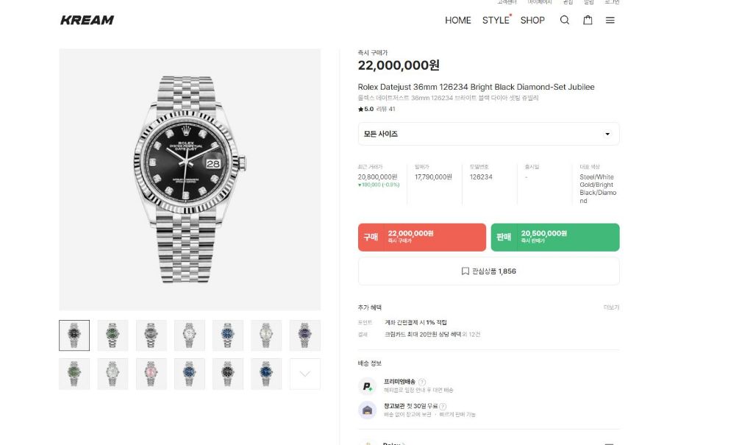Viewport: 753px width, 445px height.
Task: Go to the HOME menu
Action: tap(457, 20)
